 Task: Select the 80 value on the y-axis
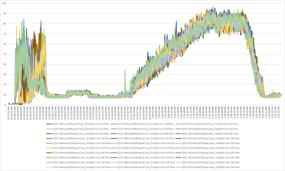coord(5,23)
